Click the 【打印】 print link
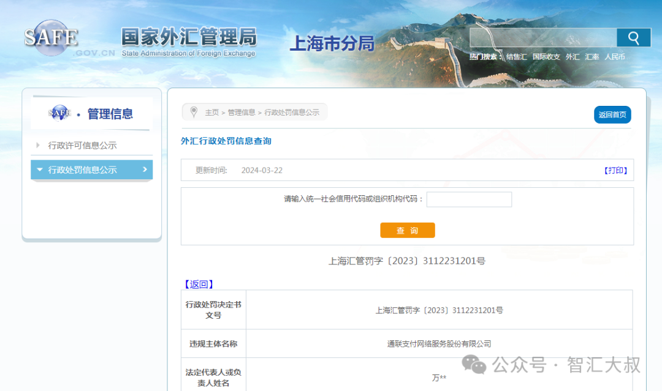Image resolution: width=662 pixels, height=391 pixels. (615, 170)
